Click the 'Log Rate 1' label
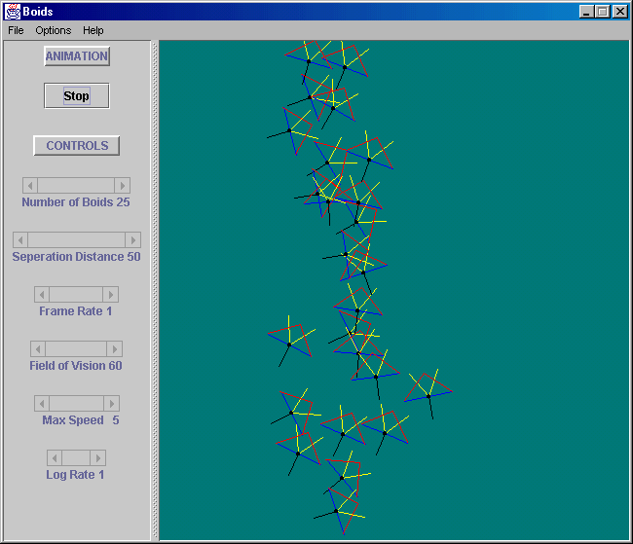This screenshot has width=633, height=544. point(75,475)
